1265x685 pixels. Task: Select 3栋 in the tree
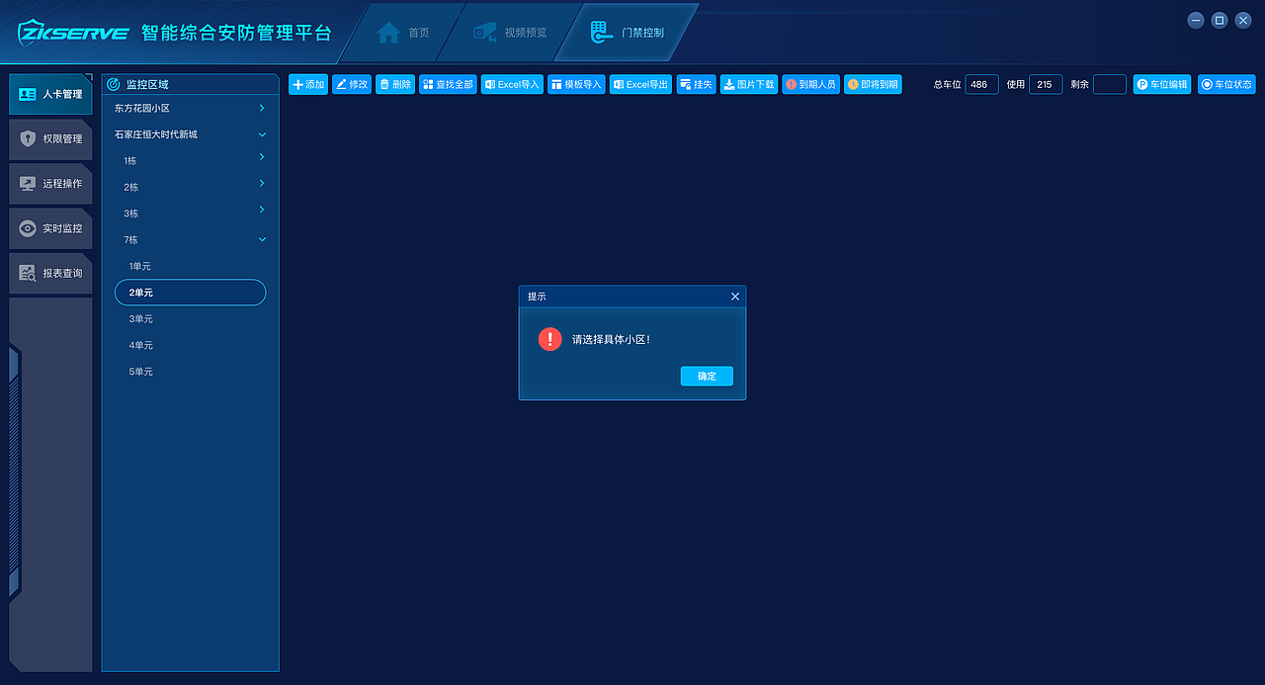tap(131, 214)
